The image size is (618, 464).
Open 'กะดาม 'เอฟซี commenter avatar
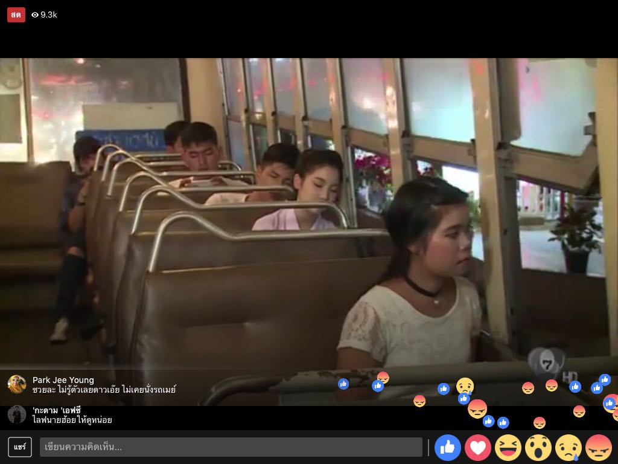pos(17,414)
